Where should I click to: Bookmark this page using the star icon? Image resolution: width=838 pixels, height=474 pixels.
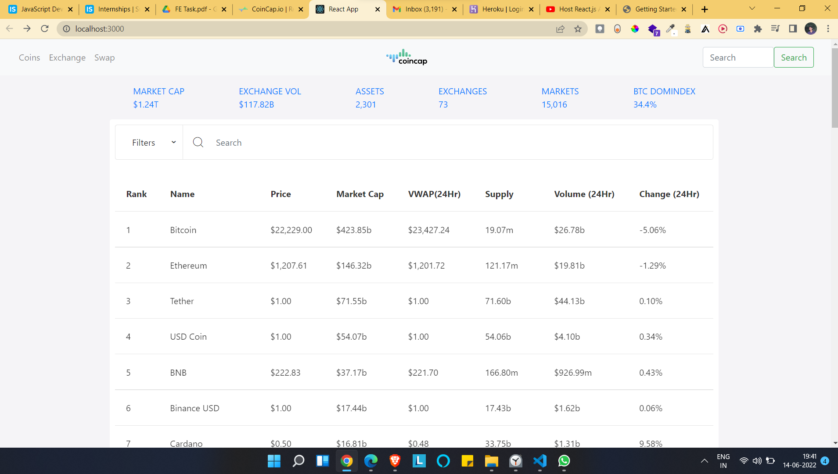(x=578, y=29)
